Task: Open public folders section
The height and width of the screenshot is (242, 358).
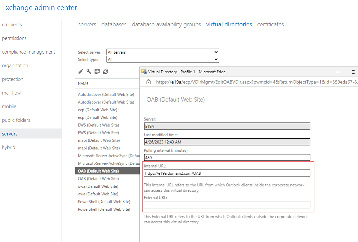Action: (x=16, y=120)
